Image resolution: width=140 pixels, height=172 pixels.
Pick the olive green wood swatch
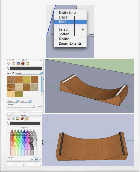click(19, 94)
